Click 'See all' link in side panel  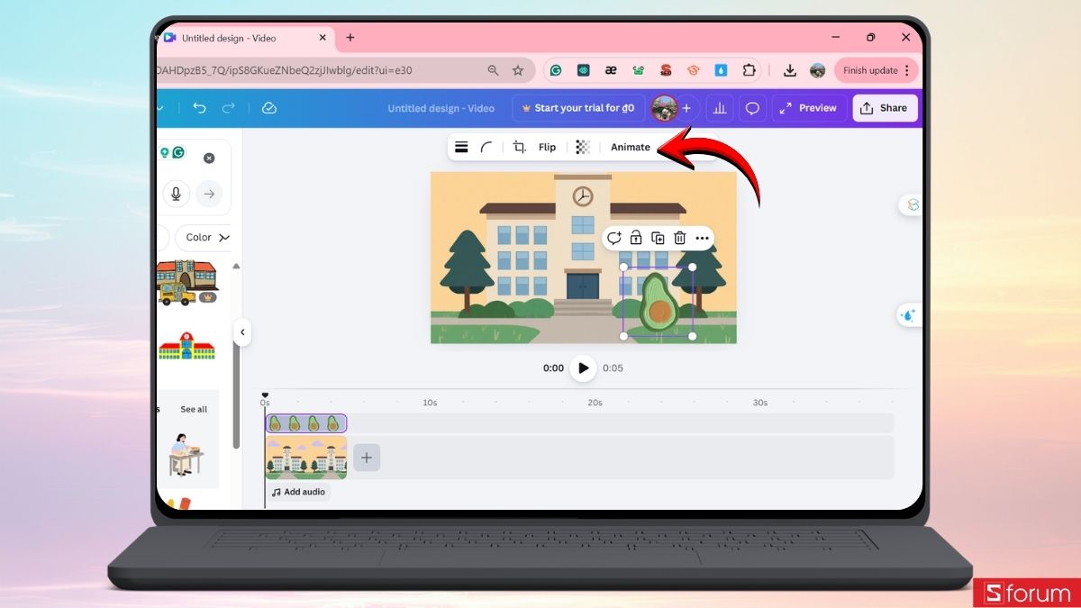[194, 409]
